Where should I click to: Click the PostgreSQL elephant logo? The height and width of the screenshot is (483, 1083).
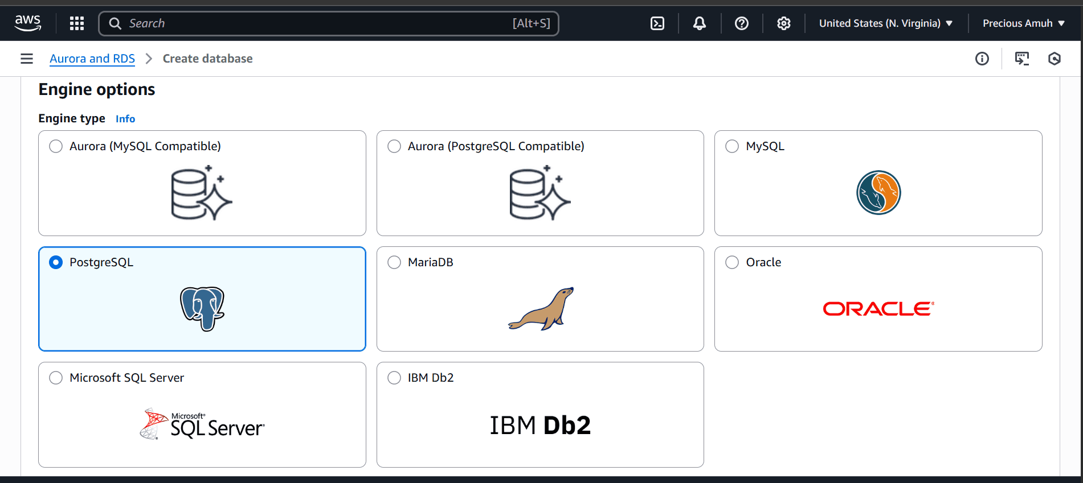[x=202, y=309]
